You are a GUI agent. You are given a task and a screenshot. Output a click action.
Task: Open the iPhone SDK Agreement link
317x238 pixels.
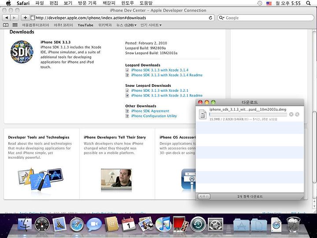[150, 111]
